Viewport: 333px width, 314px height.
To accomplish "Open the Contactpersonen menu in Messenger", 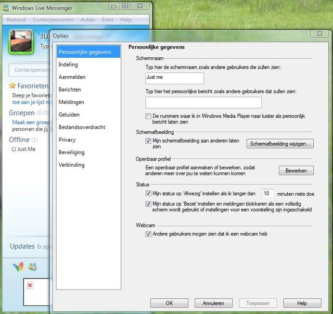I will pyautogui.click(x=53, y=20).
